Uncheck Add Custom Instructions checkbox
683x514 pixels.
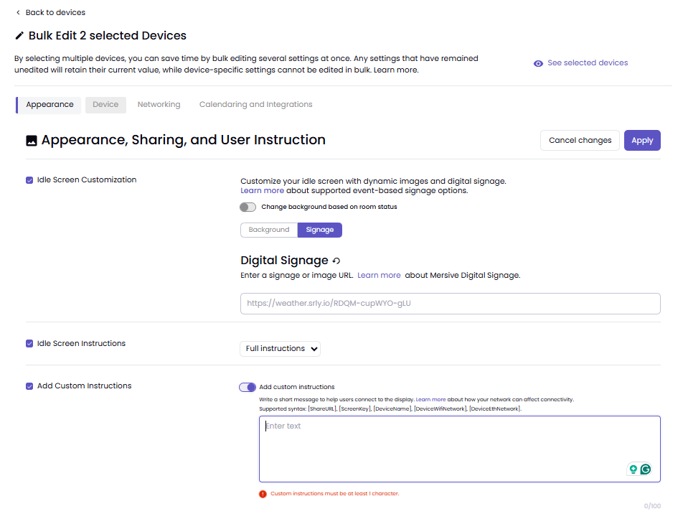coord(29,386)
